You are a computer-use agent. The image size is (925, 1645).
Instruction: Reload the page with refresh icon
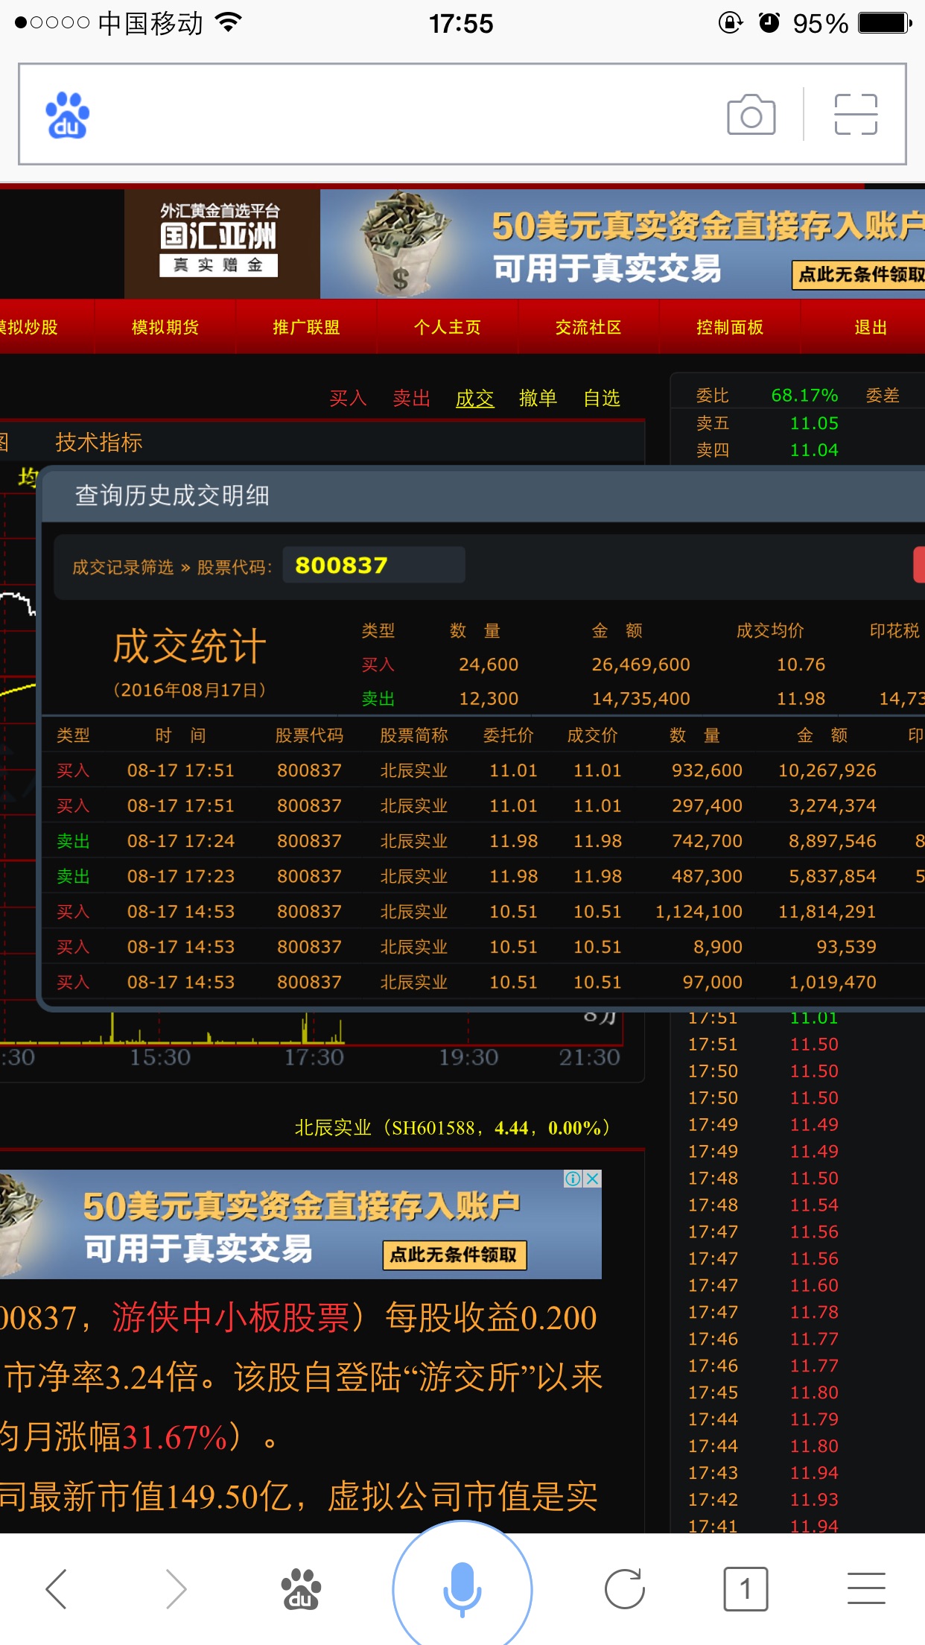(624, 1588)
